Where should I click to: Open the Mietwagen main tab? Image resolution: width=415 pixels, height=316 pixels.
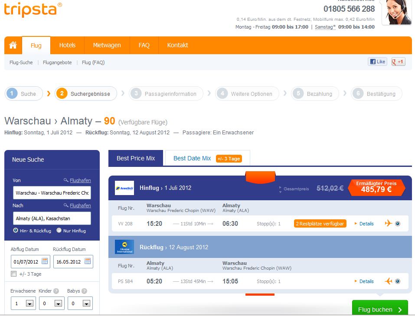(x=107, y=45)
